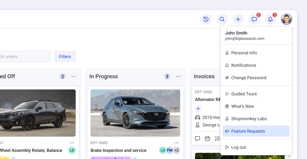This screenshot has width=307, height=159.
Task: Open EST-2065 card options ellipsis
Action: tap(176, 143)
